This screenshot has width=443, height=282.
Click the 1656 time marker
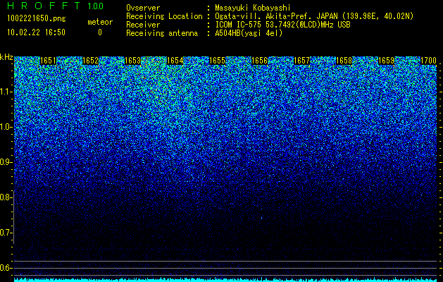pos(259,61)
